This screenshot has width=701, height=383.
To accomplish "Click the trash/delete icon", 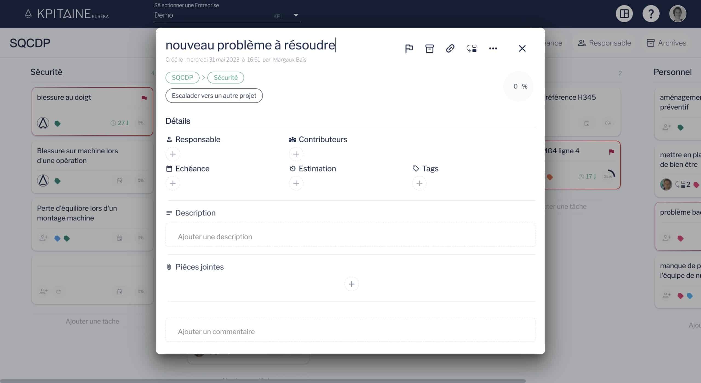I will pyautogui.click(x=429, y=48).
